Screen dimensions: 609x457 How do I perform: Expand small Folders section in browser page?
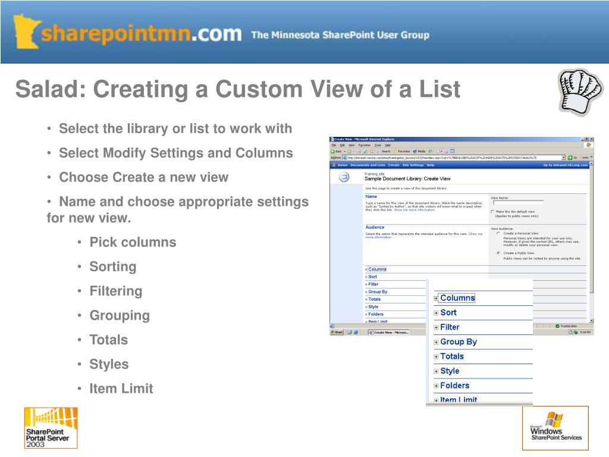366,314
